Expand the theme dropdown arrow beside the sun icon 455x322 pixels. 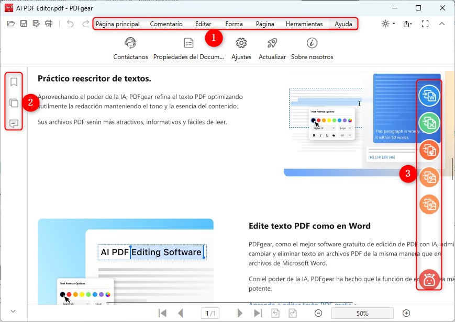pos(394,24)
